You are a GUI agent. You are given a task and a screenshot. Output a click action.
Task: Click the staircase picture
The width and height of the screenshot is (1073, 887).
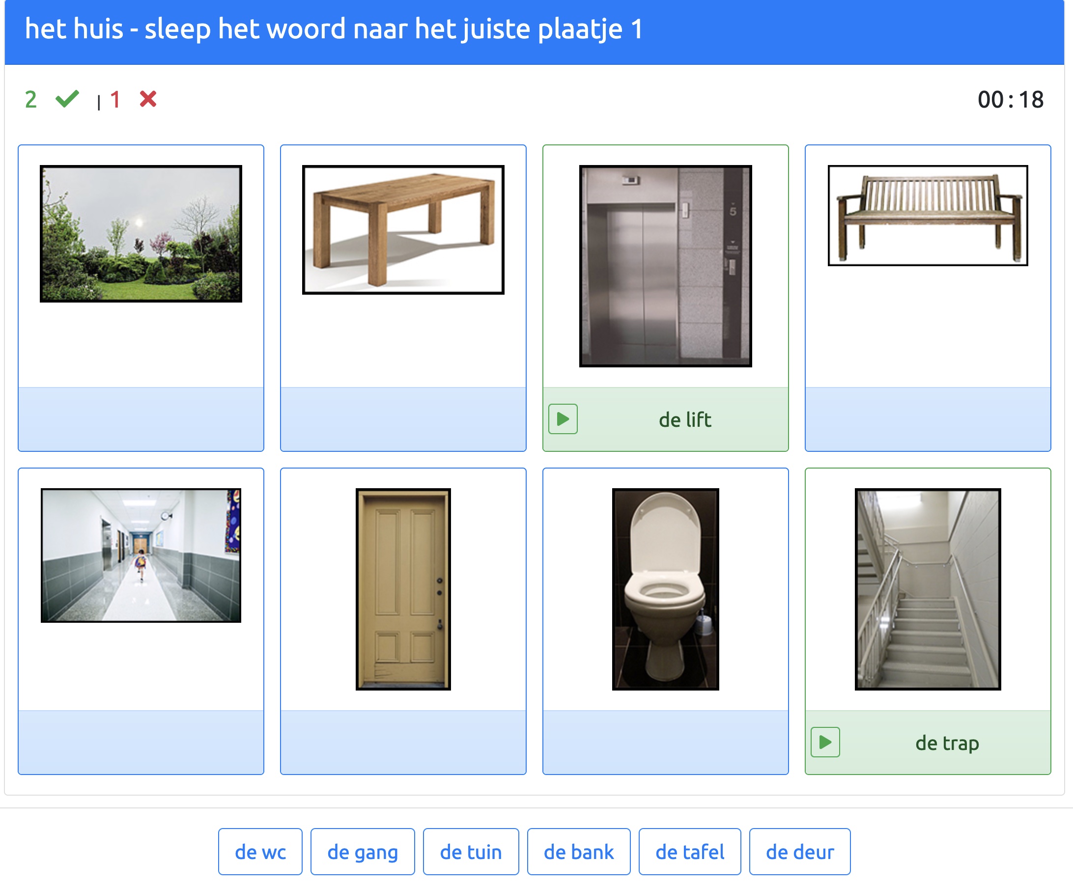pyautogui.click(x=928, y=589)
